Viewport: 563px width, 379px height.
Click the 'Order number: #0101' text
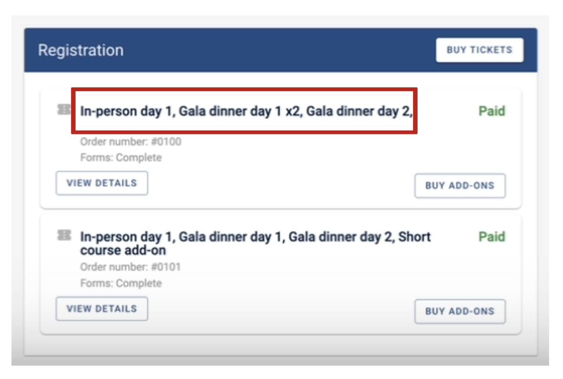(x=131, y=267)
